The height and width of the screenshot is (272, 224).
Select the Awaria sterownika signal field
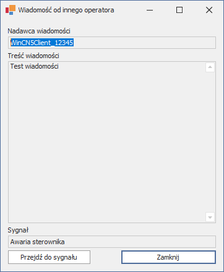coord(112,242)
